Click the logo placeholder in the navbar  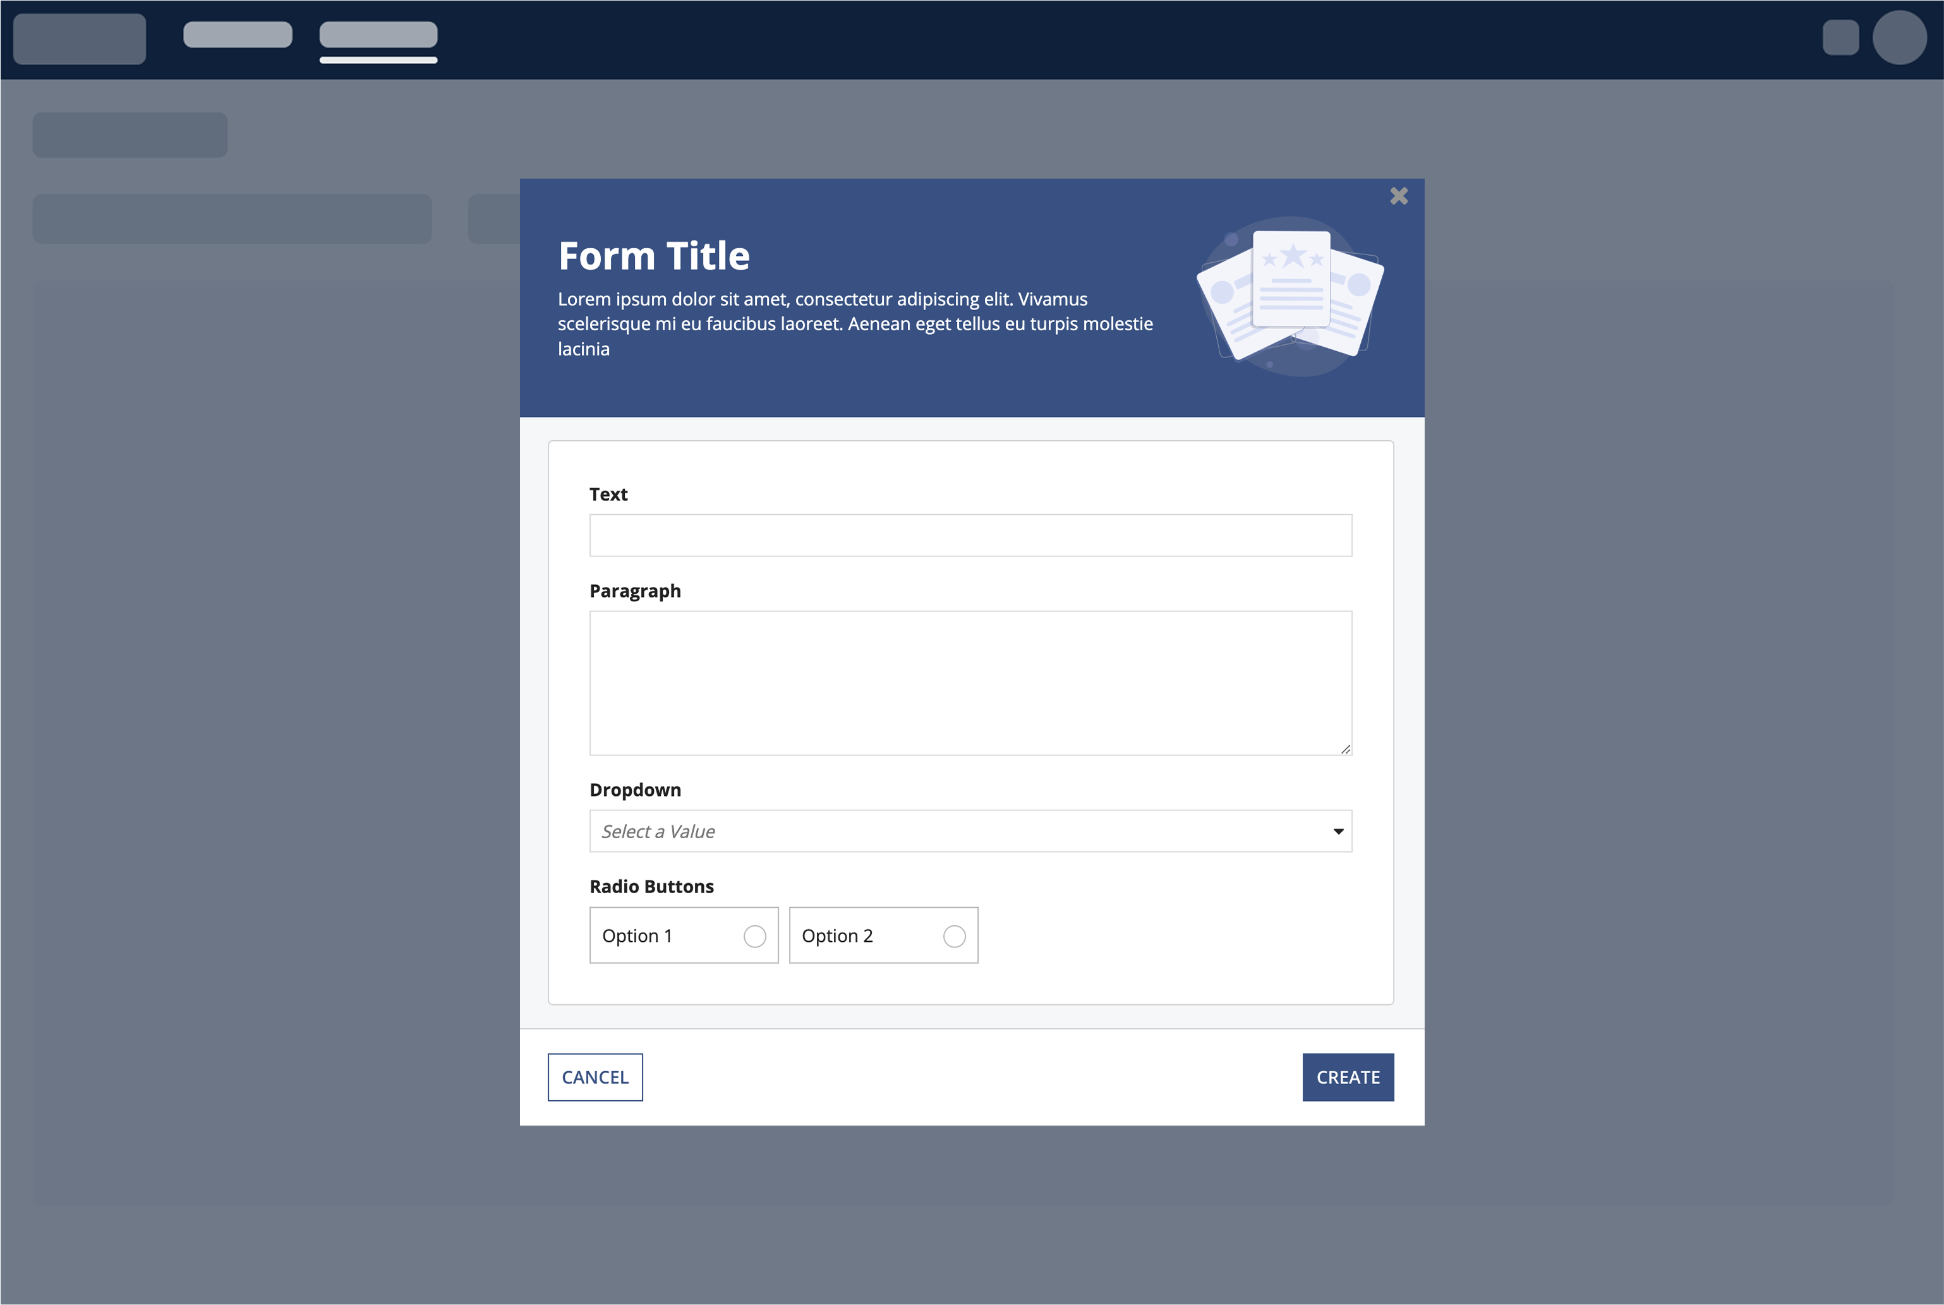pyautogui.click(x=80, y=39)
